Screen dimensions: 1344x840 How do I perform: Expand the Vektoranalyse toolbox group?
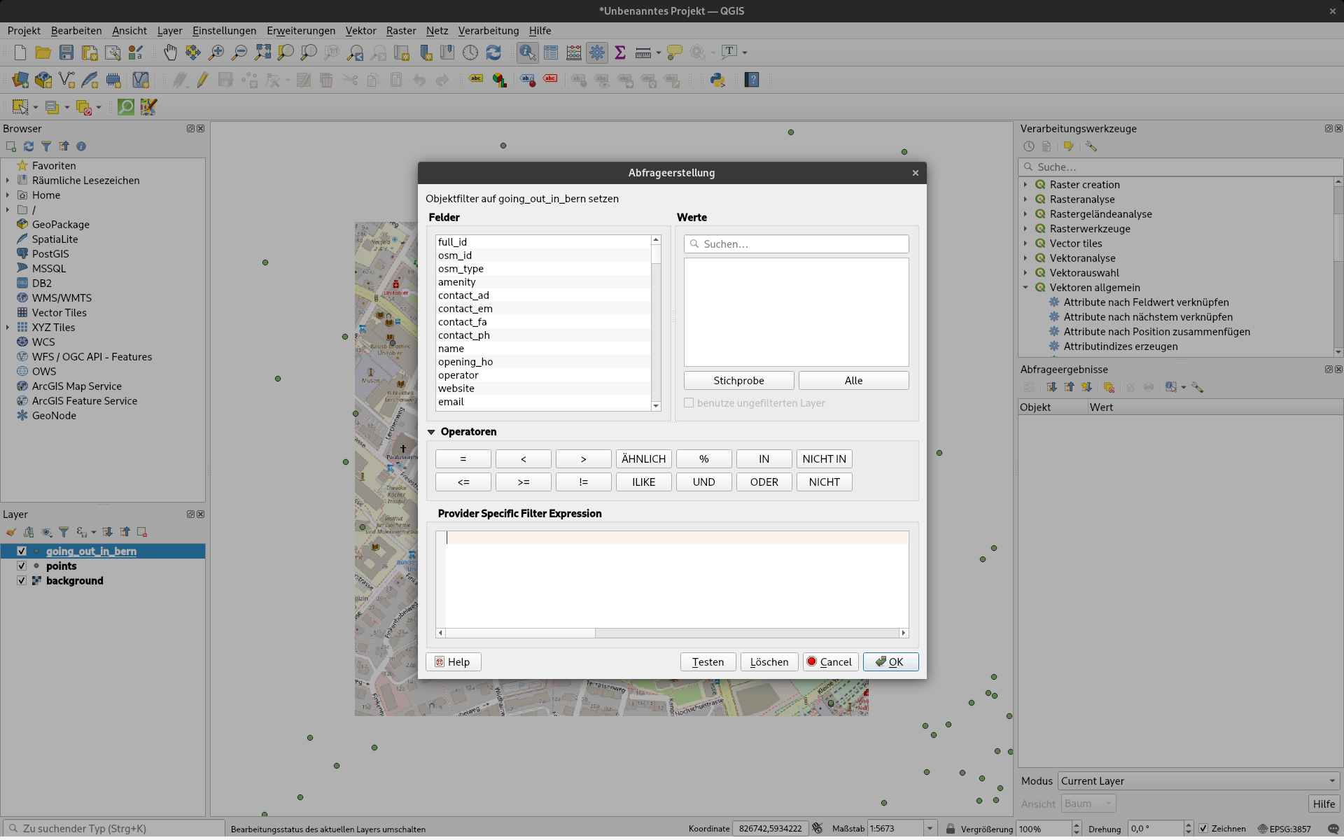click(1025, 258)
